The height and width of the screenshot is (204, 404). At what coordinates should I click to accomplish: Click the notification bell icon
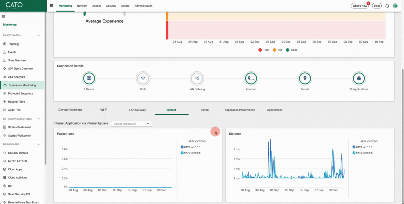(x=387, y=6)
